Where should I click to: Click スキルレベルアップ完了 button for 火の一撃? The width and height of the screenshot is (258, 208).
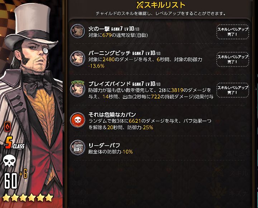click(x=233, y=32)
